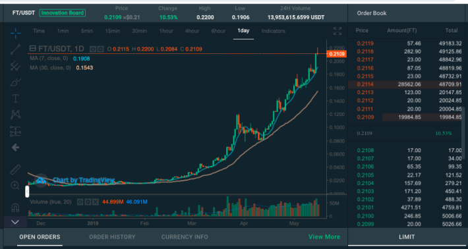Select bid price 0.2108 in order book
The image size is (468, 249).
coord(365,150)
